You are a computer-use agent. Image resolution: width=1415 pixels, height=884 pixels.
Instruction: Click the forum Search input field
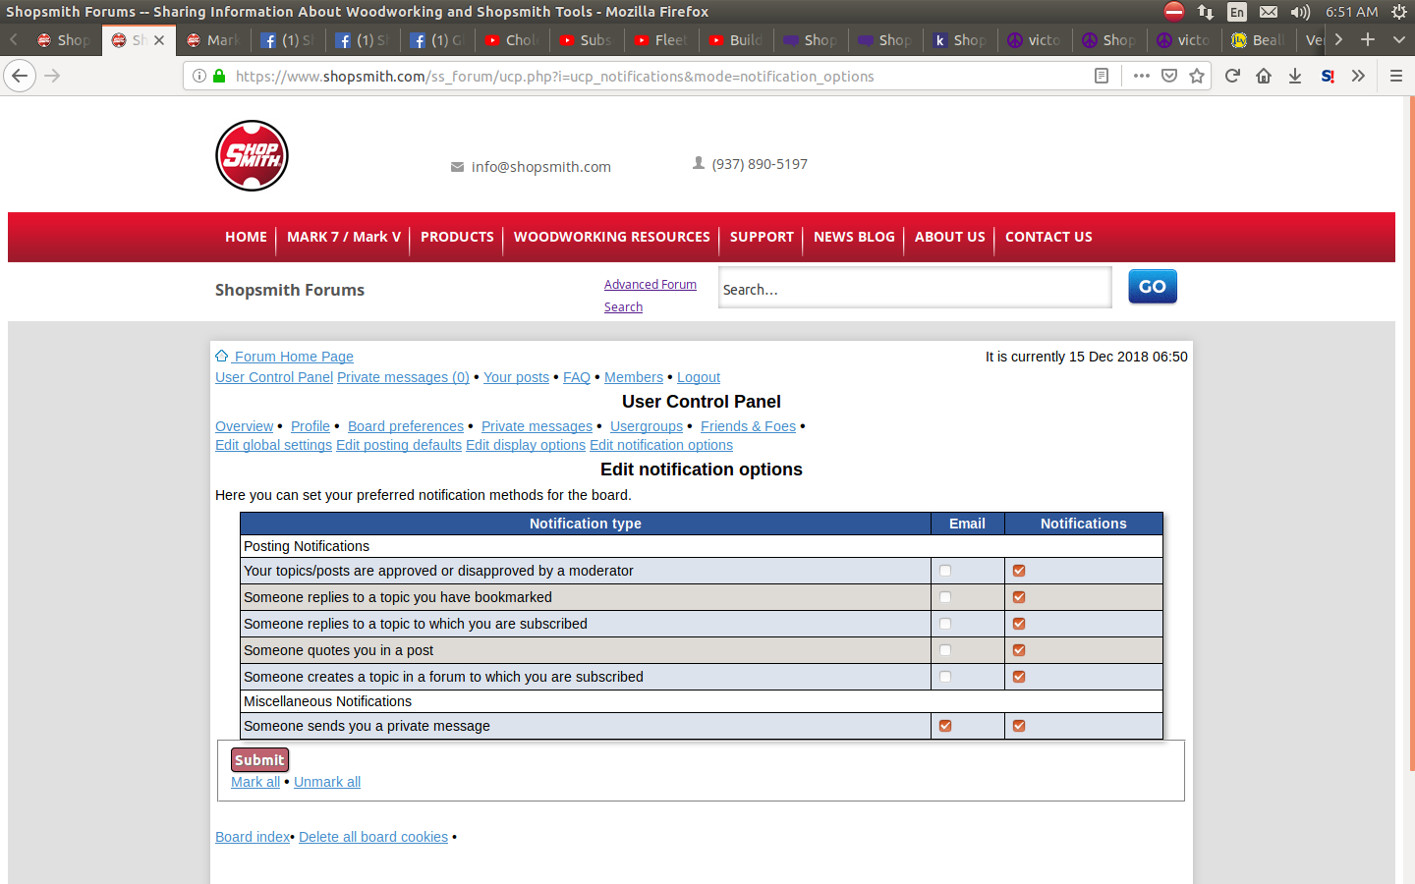click(x=915, y=288)
